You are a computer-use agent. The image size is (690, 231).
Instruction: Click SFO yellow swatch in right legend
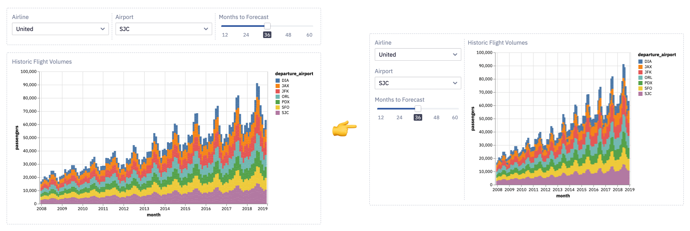(640, 88)
